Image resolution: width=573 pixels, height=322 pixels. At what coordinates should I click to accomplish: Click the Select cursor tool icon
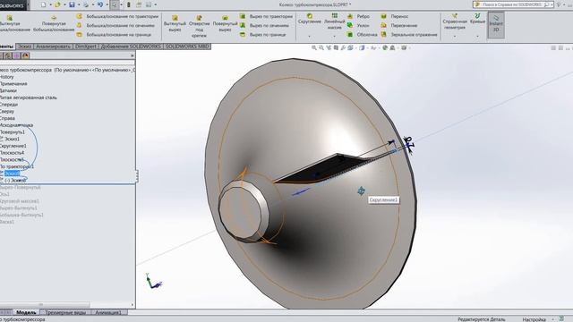[x=115, y=4]
